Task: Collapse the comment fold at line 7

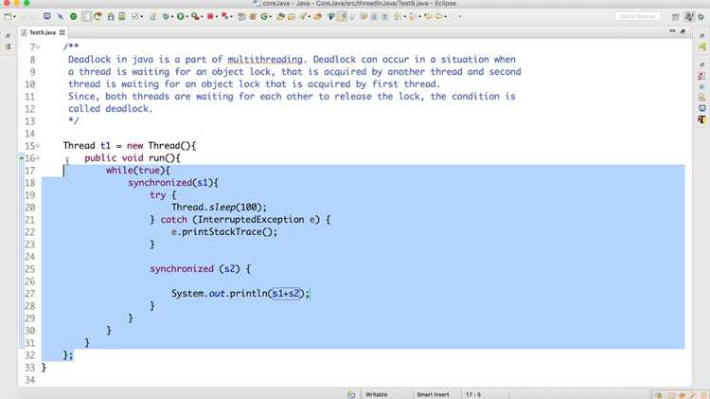Action: tap(38, 46)
